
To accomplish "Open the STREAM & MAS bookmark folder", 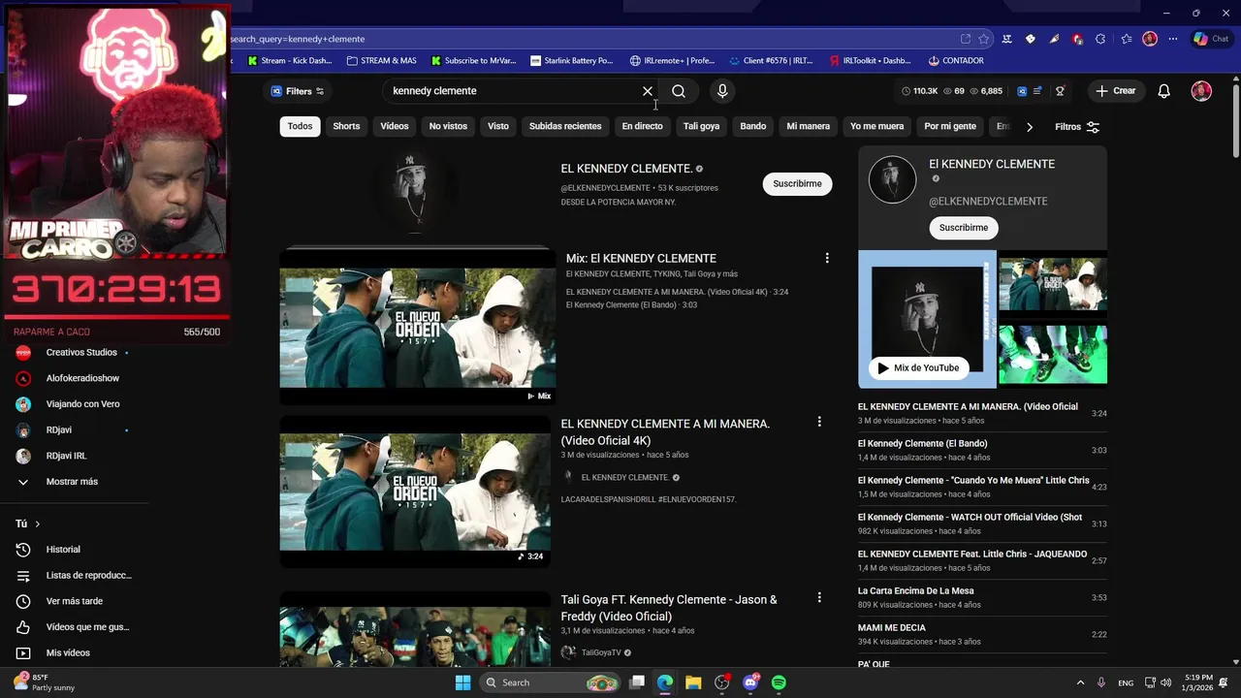I will tap(381, 60).
